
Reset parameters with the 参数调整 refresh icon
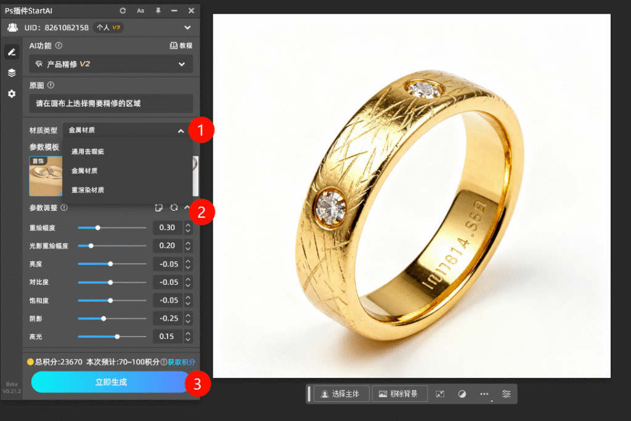click(174, 208)
